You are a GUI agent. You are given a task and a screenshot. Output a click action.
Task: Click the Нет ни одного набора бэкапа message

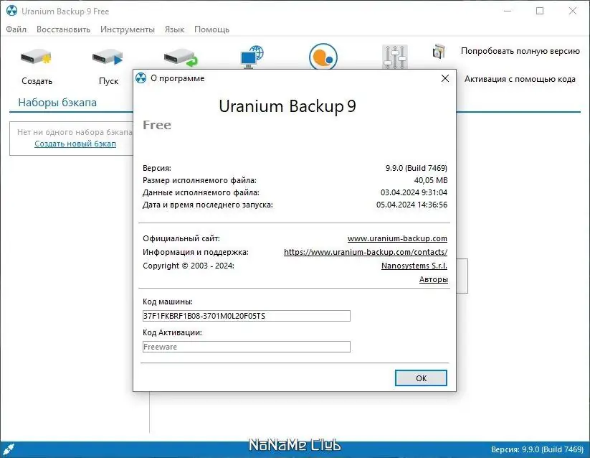(75, 132)
